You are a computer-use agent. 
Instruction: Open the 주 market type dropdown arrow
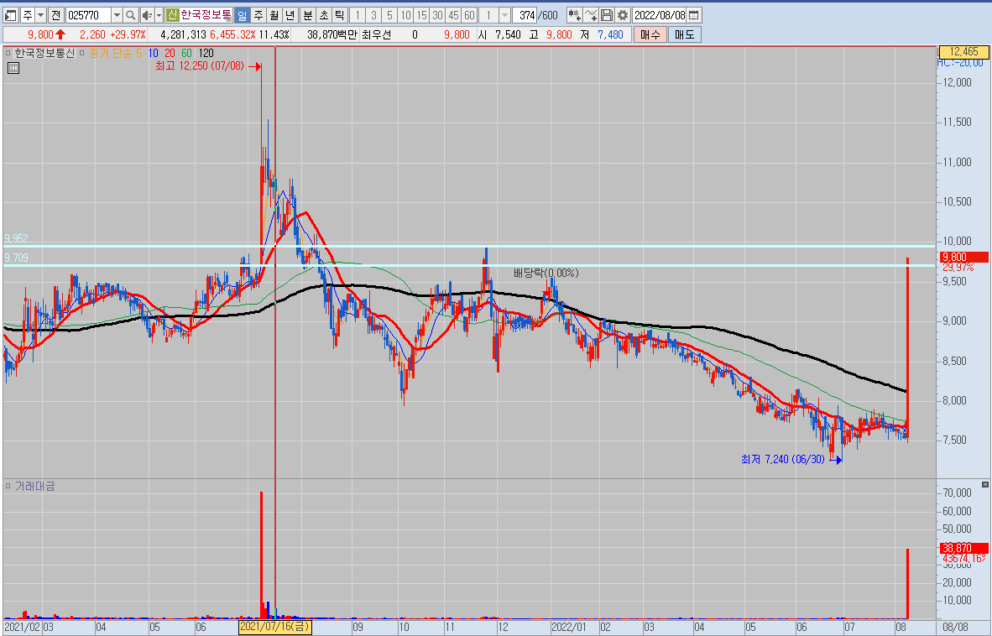(41, 15)
